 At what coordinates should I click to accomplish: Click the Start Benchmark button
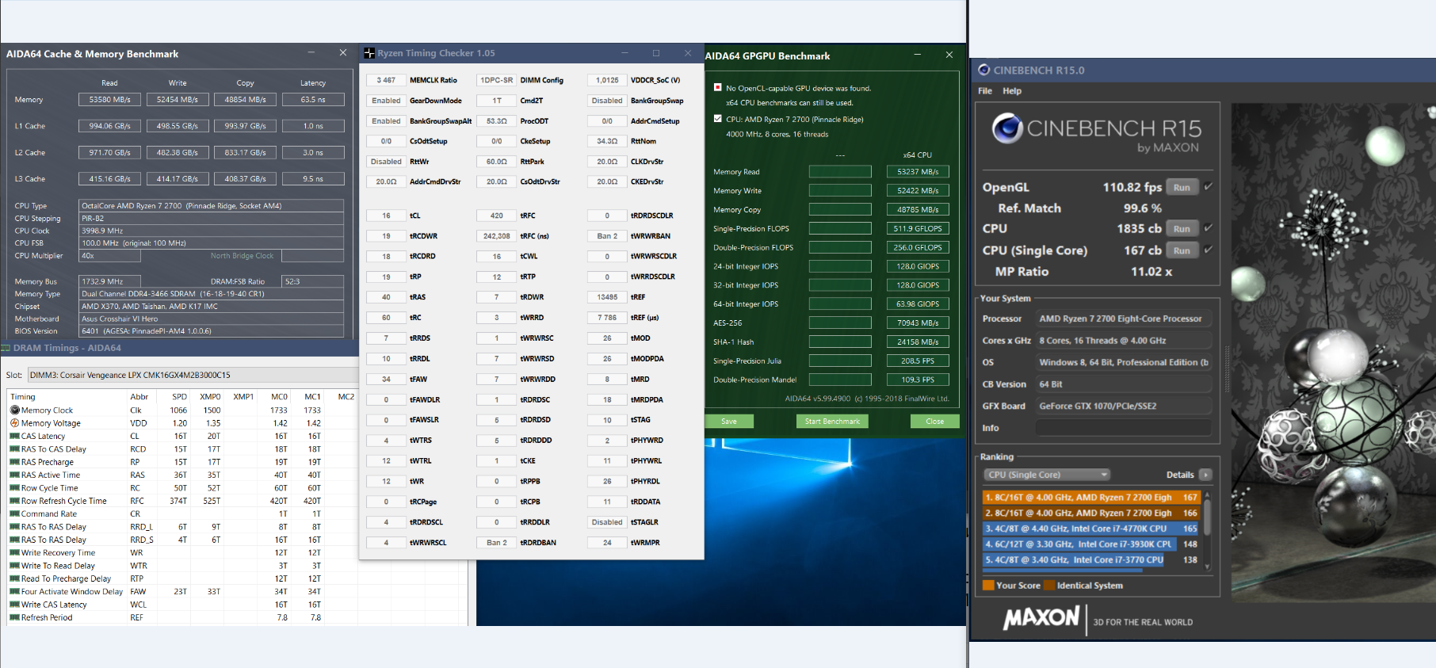(832, 422)
